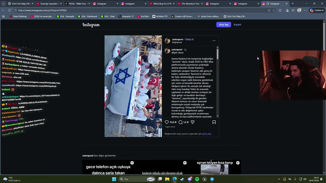Open Shard Tabletop bookmark

coord(18,17)
